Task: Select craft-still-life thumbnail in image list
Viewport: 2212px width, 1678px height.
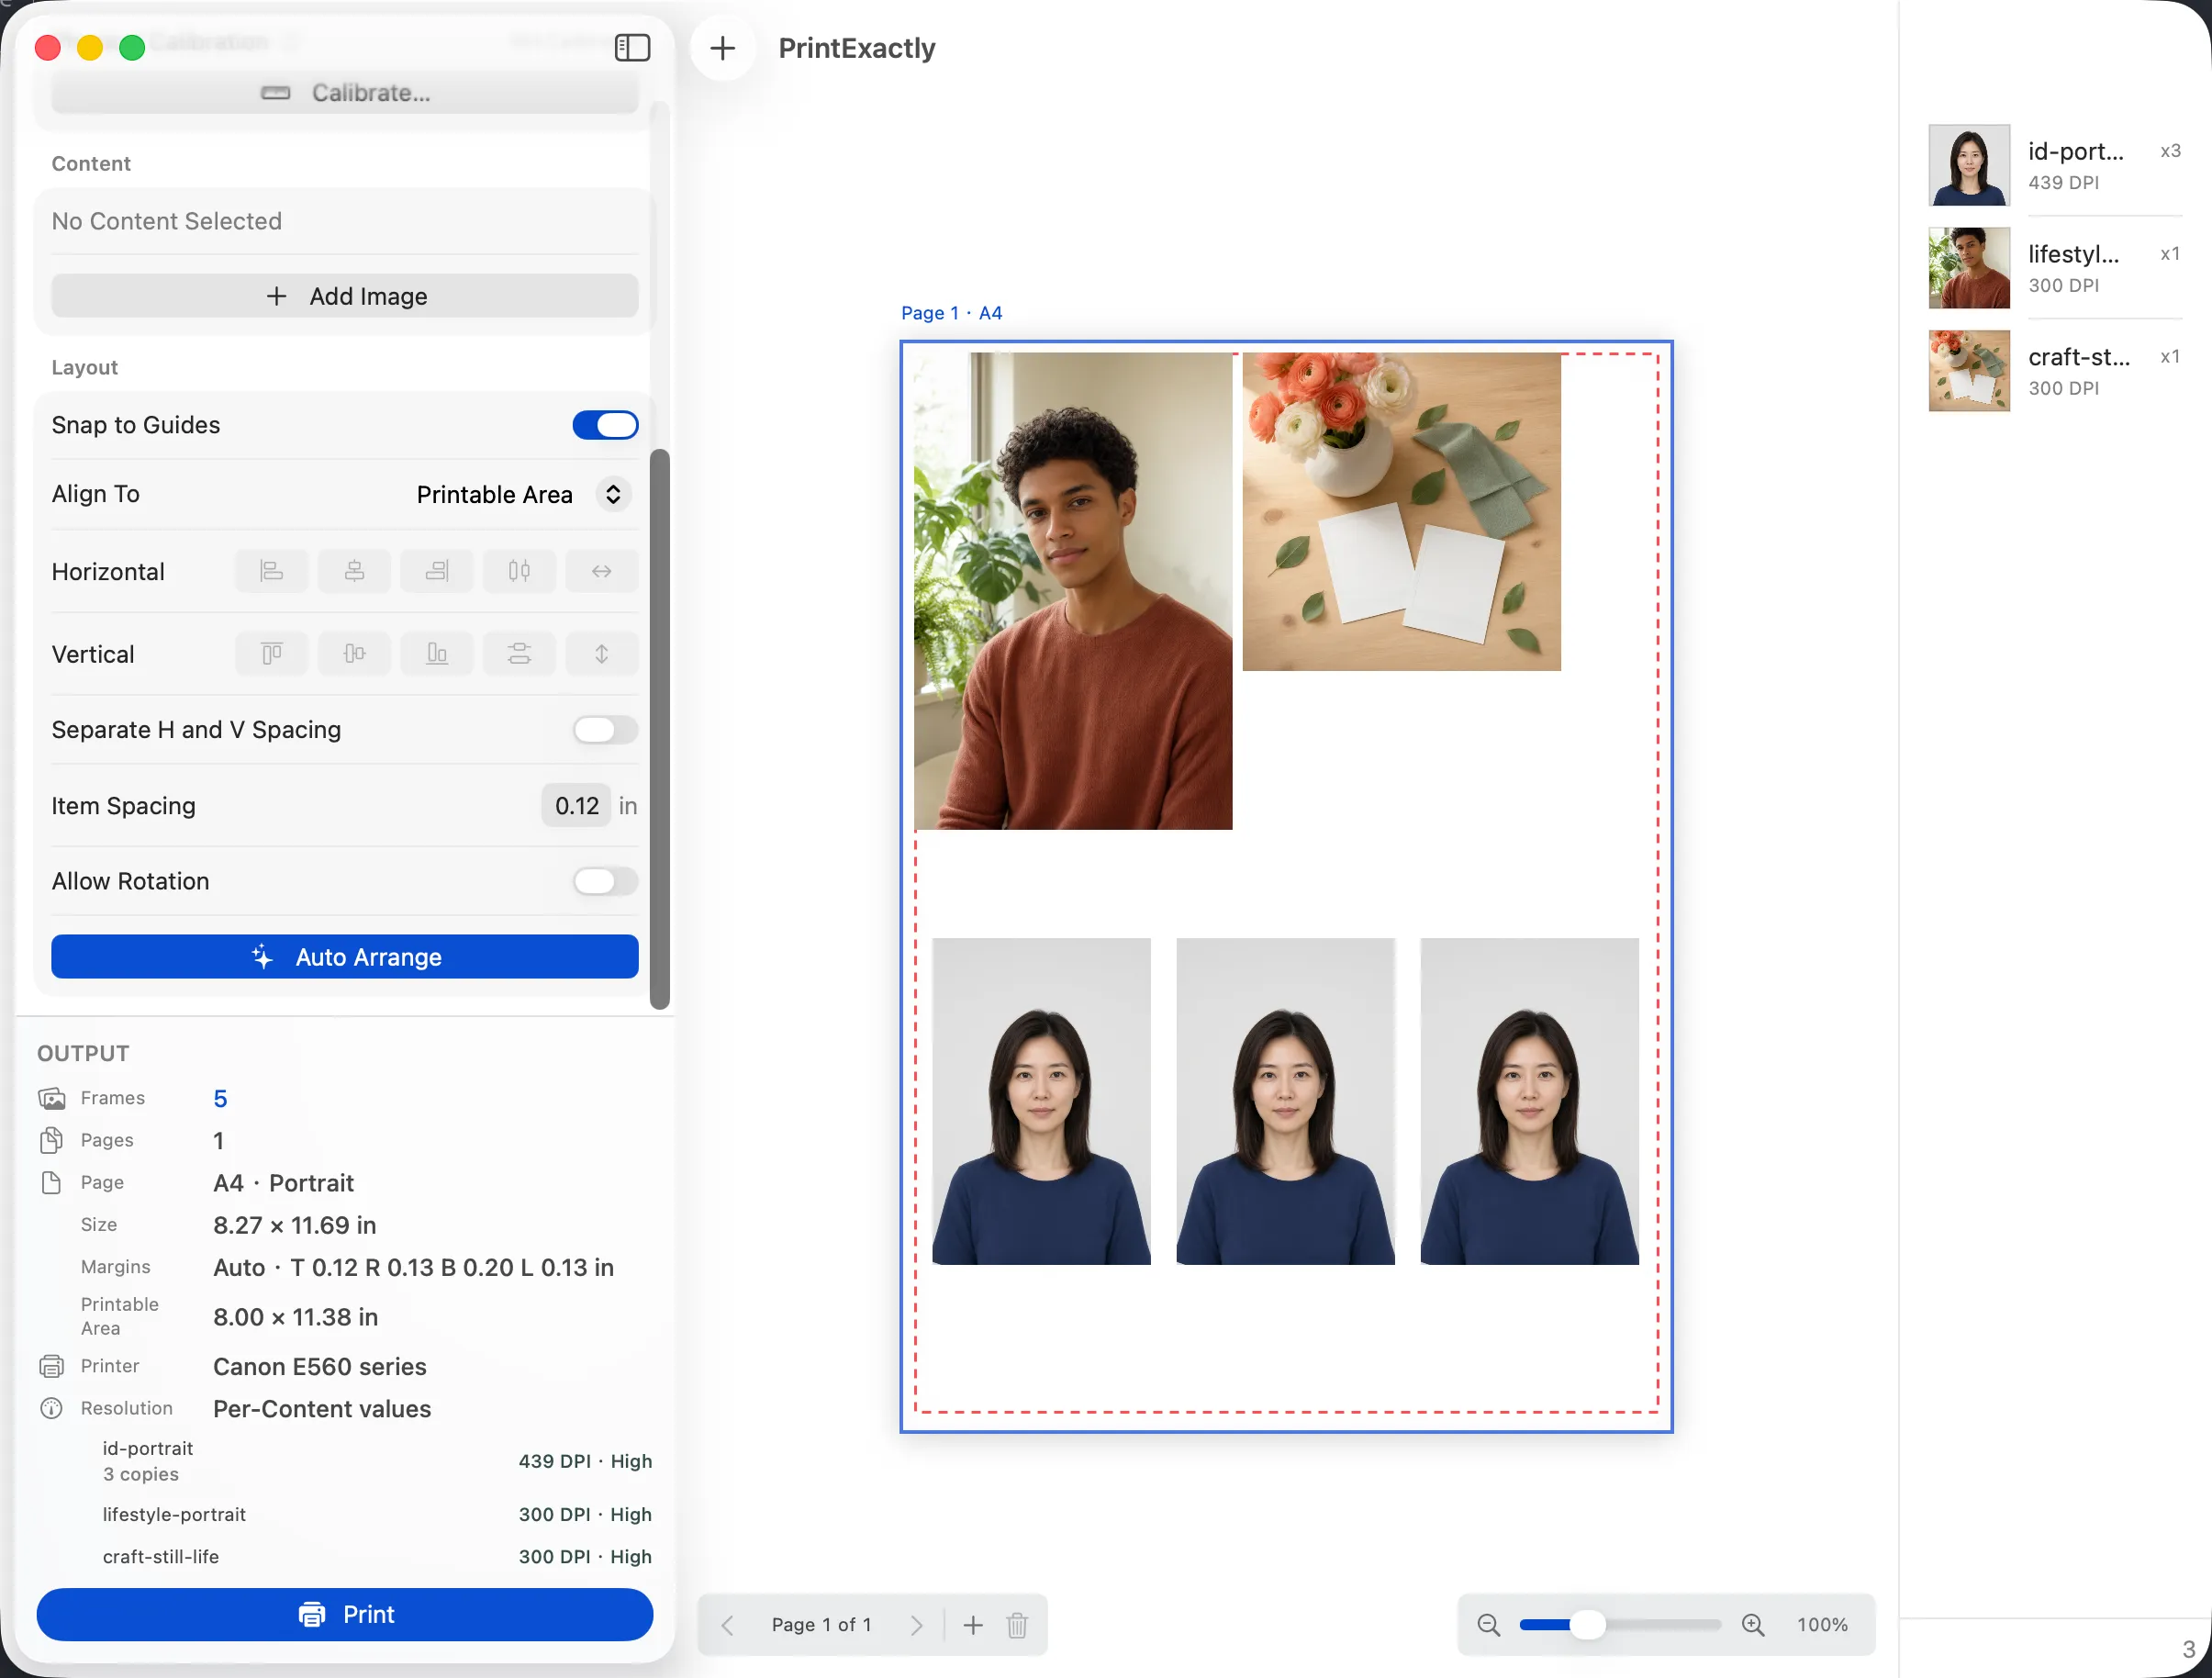Action: click(x=1968, y=371)
